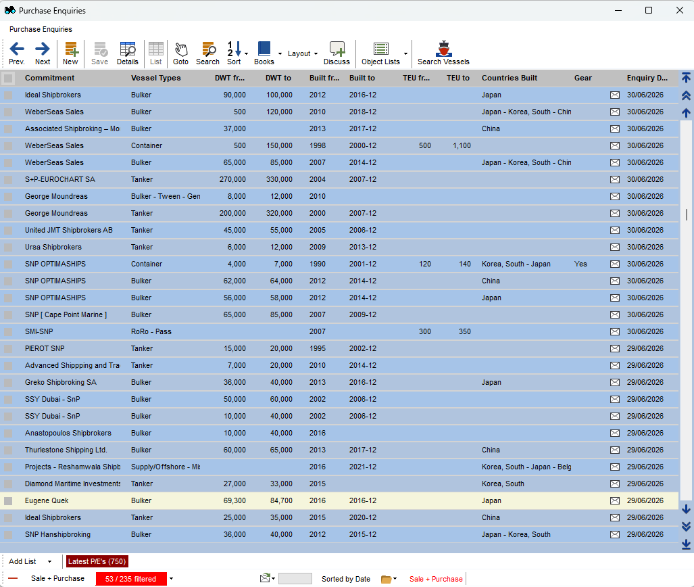Viewport: 694px width, 587px height.
Task: Launch Search Vessels tool
Action: [x=443, y=53]
